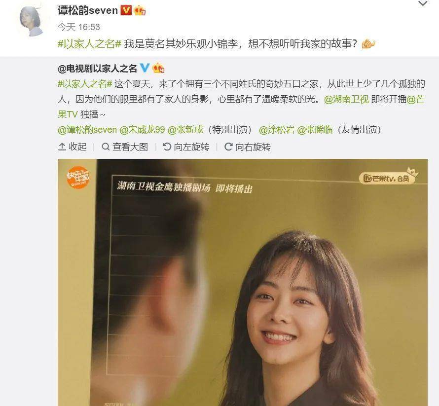Viewport: 439px width, 406px height.
Task: Open the post options chevron at top right
Action: pos(423,3)
